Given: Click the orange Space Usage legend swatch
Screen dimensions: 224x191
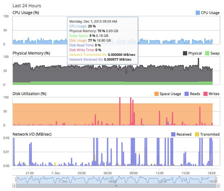Looking at the screenshot, I should pos(156,94).
